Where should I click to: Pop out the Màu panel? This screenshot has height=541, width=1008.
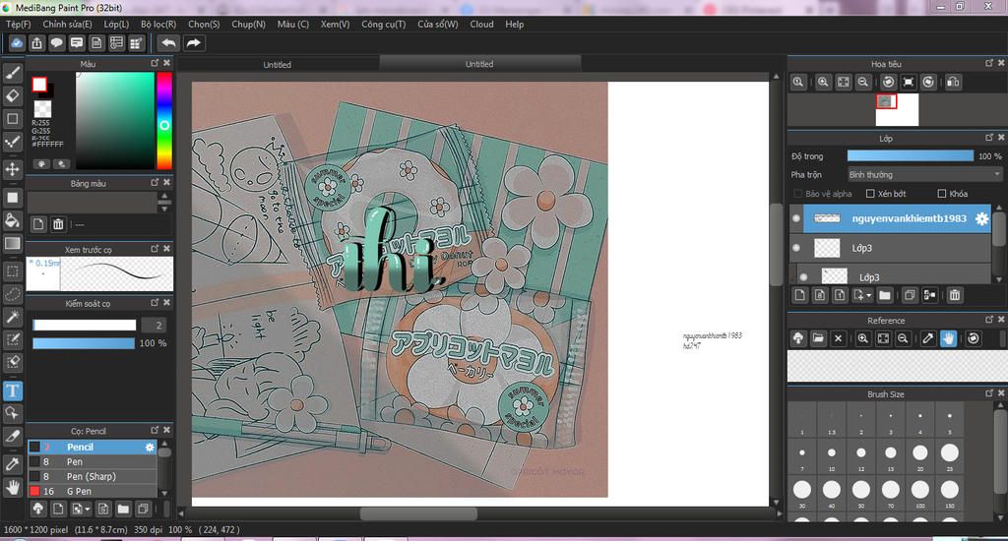[155, 63]
